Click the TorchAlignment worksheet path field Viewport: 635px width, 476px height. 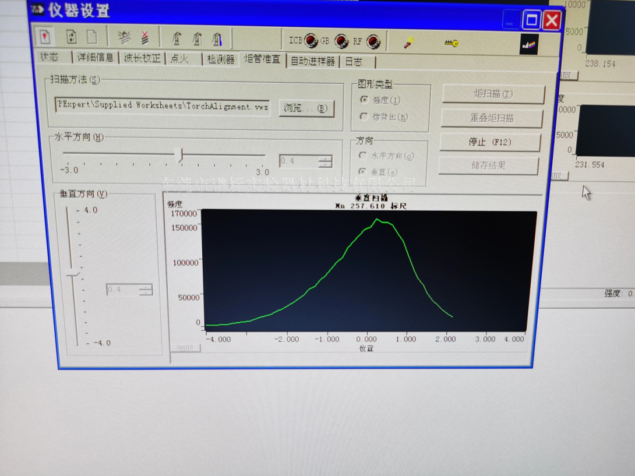click(162, 107)
